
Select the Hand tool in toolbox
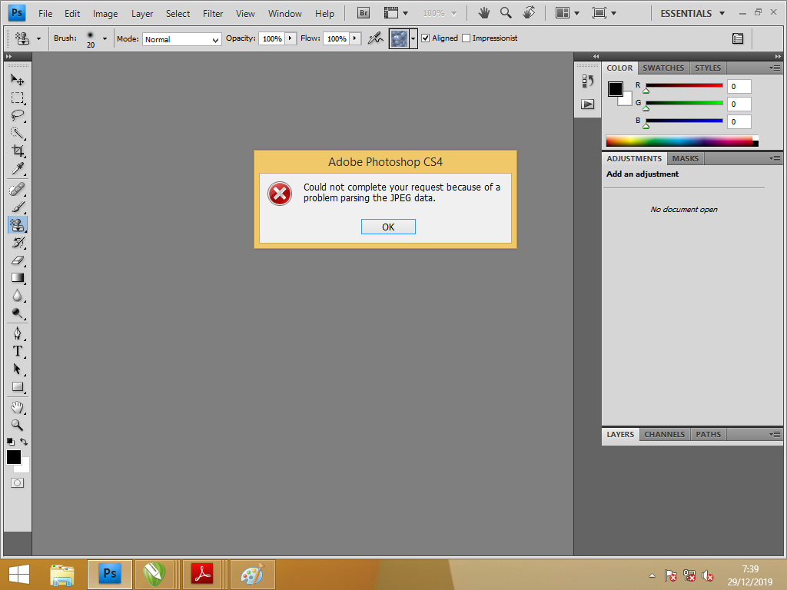(x=18, y=407)
